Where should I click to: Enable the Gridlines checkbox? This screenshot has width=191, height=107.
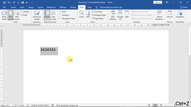click(x=60, y=15)
